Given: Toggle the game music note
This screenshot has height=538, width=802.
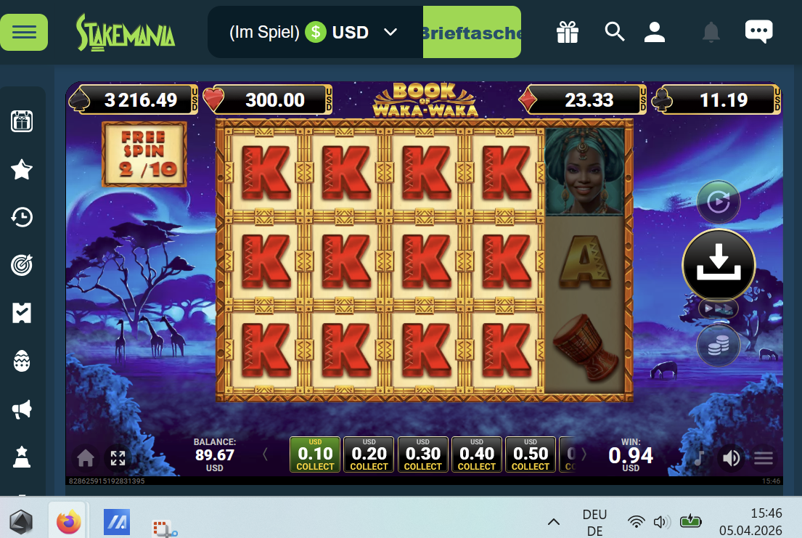Looking at the screenshot, I should click(699, 457).
